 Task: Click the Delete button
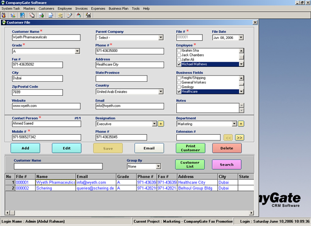point(227,148)
